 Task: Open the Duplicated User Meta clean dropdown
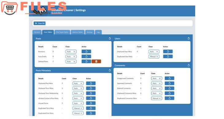coord(154,57)
